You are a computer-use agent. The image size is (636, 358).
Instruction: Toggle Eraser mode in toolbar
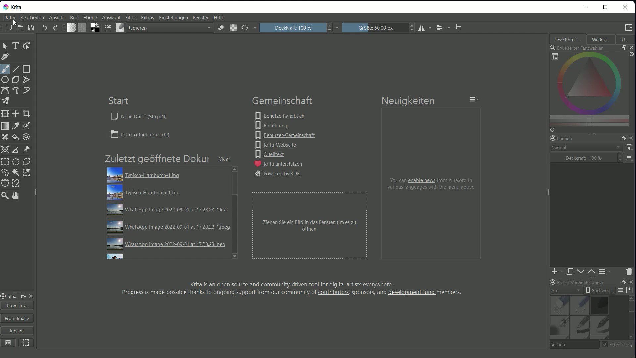point(221,28)
